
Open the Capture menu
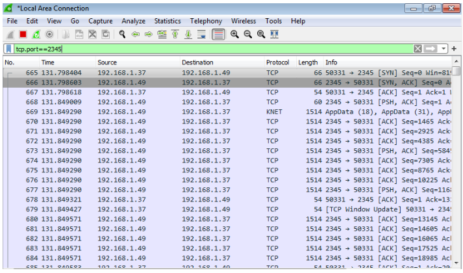click(x=101, y=21)
